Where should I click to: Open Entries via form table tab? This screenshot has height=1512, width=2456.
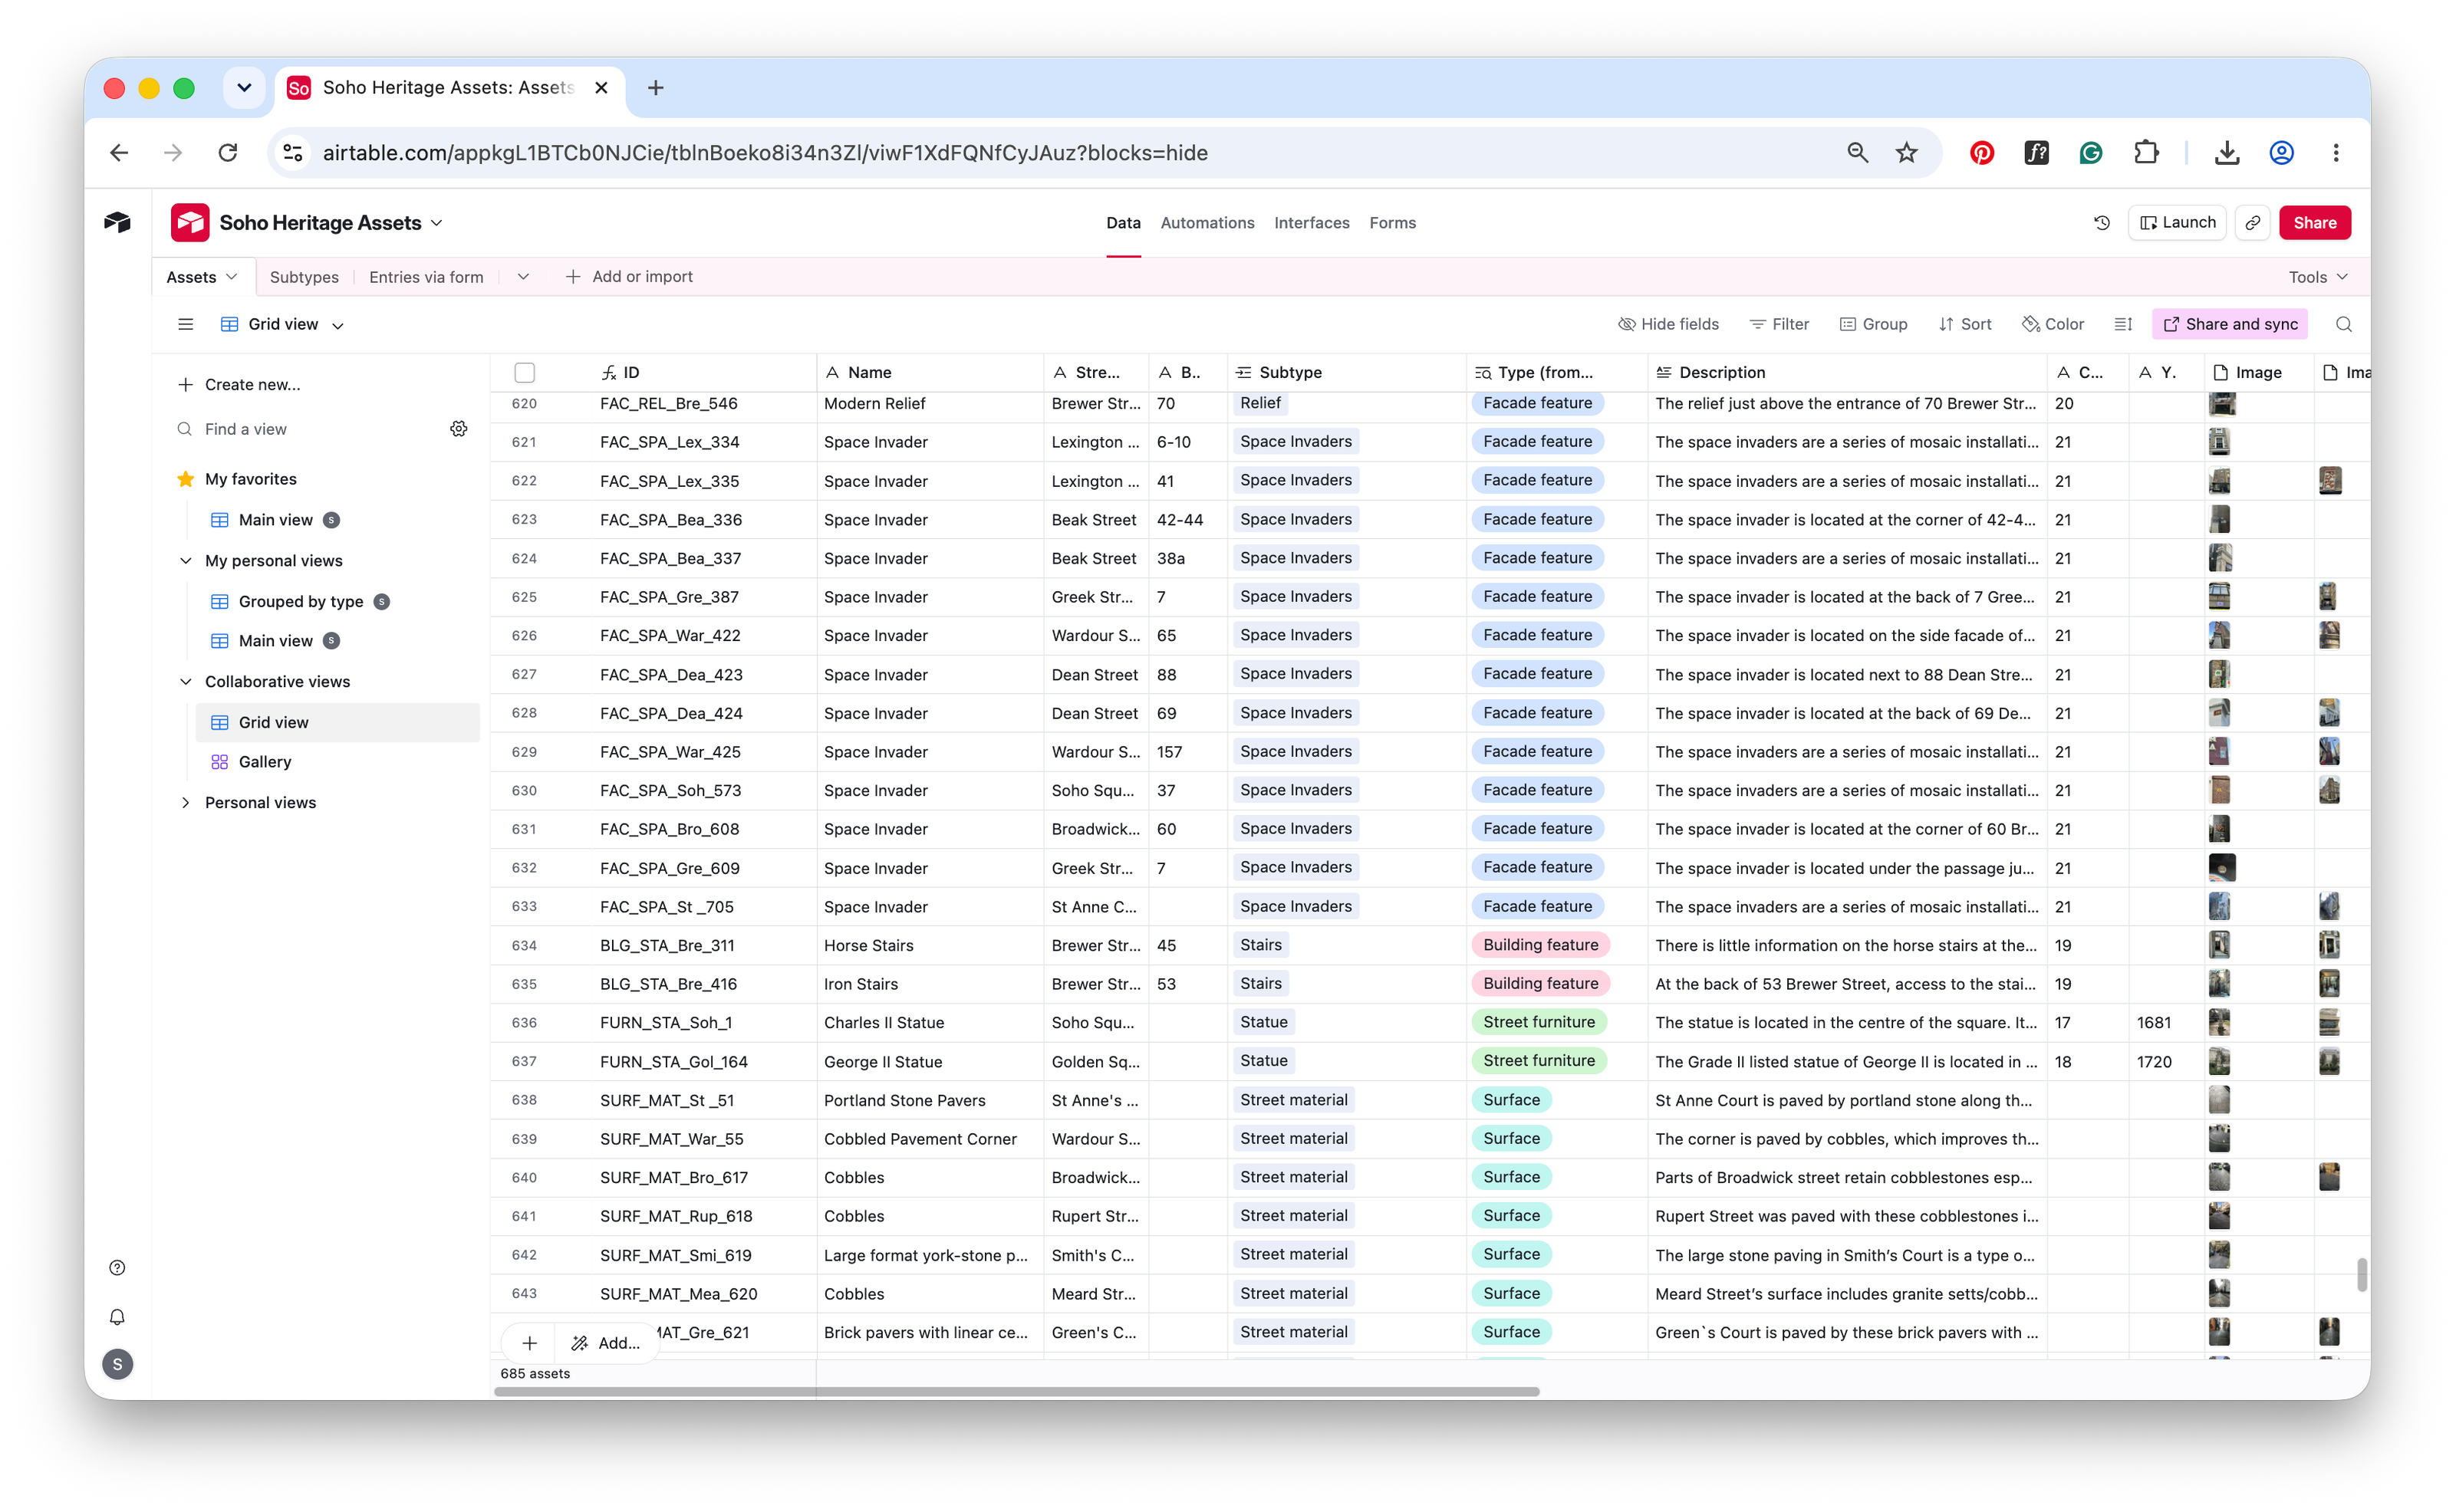click(x=426, y=277)
